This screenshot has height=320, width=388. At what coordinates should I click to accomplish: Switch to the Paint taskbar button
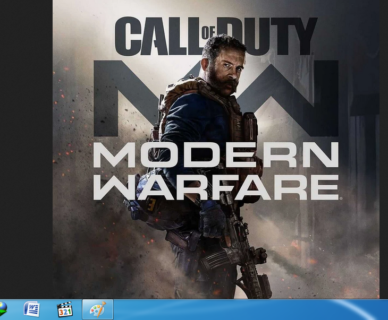(x=98, y=309)
